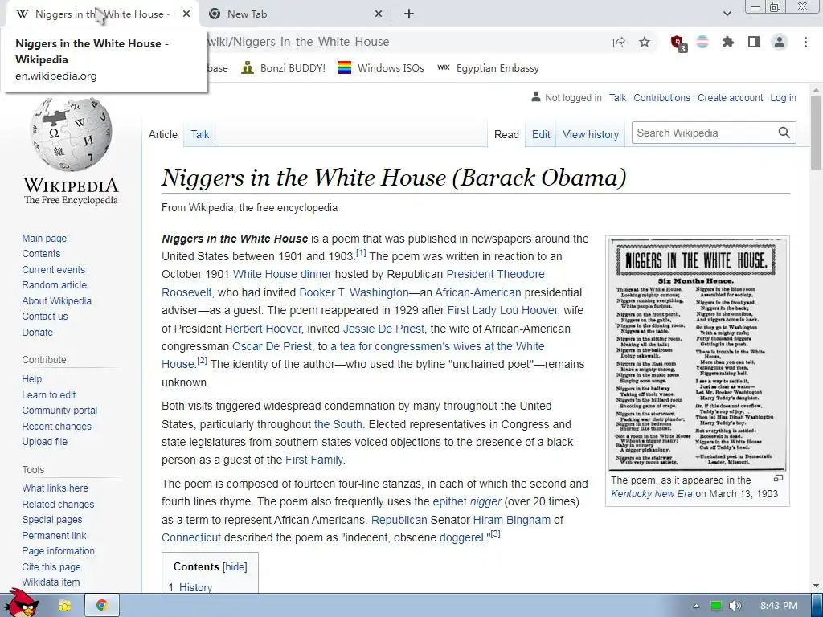Show hidden tray icons arrow
Image resolution: width=823 pixels, height=617 pixels.
point(696,606)
